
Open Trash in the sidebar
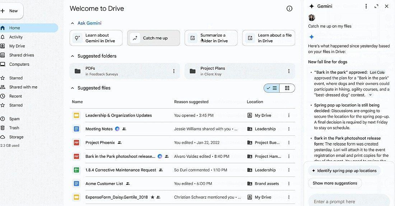14,128
